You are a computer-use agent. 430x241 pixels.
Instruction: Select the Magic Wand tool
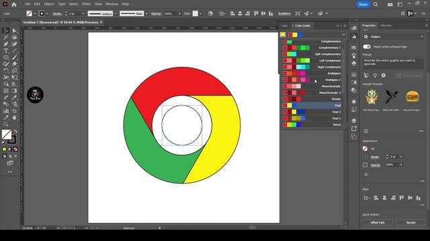click(6, 37)
